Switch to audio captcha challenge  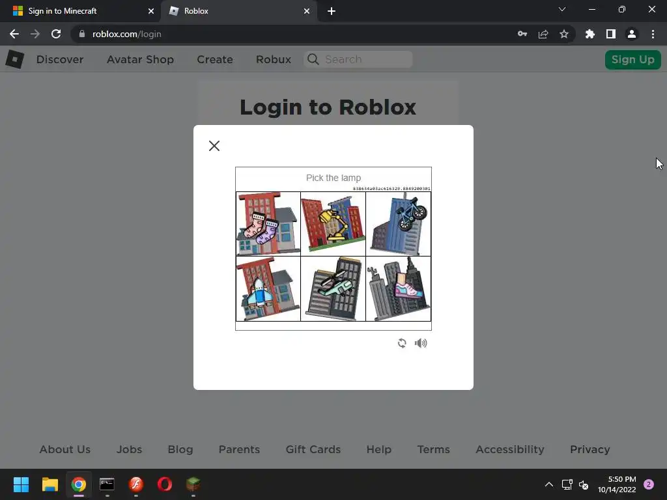421,343
